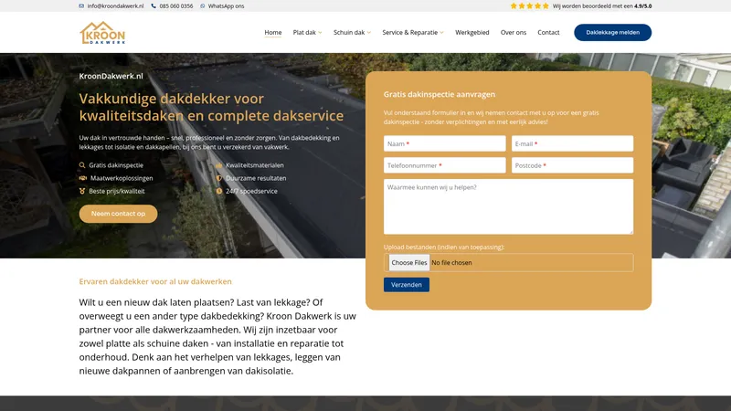Focus the E-mail input field
This screenshot has height=411, width=731.
coord(573,143)
